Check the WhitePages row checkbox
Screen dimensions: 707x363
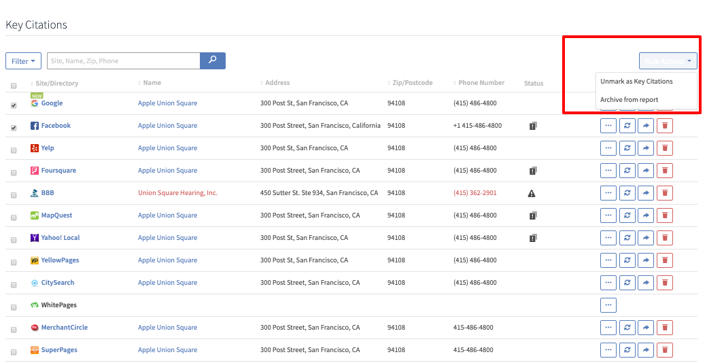[x=14, y=307]
